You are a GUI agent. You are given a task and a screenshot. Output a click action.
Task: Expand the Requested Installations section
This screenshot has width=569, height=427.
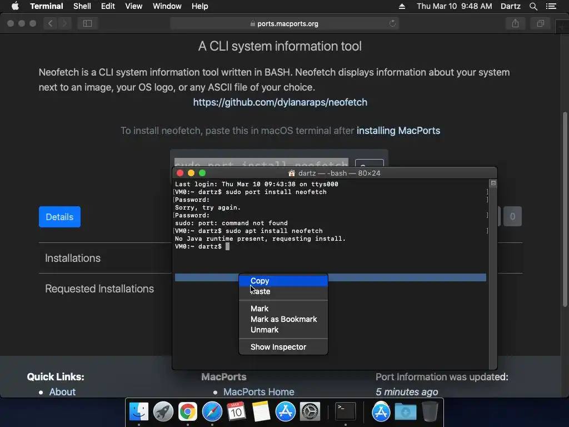(99, 289)
